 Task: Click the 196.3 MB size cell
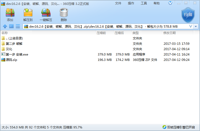click(105, 60)
